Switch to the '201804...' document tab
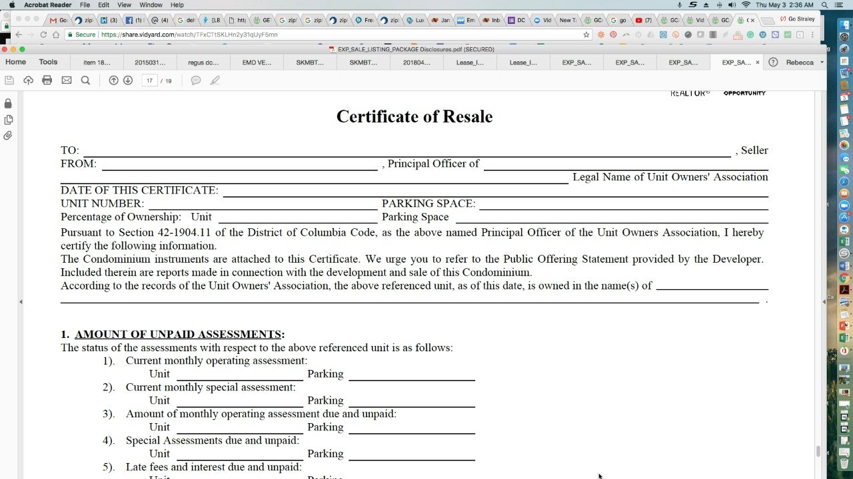The width and height of the screenshot is (853, 479). click(417, 63)
